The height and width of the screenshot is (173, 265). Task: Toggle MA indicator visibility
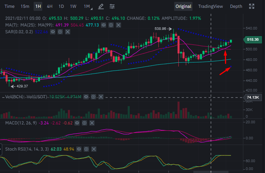pos(104,25)
